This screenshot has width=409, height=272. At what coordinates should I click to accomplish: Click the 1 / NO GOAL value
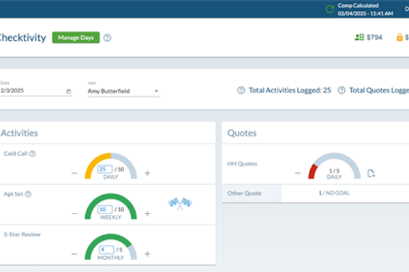coord(334,193)
